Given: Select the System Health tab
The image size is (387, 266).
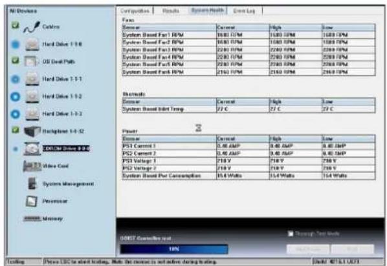Looking at the screenshot, I should [x=208, y=10].
